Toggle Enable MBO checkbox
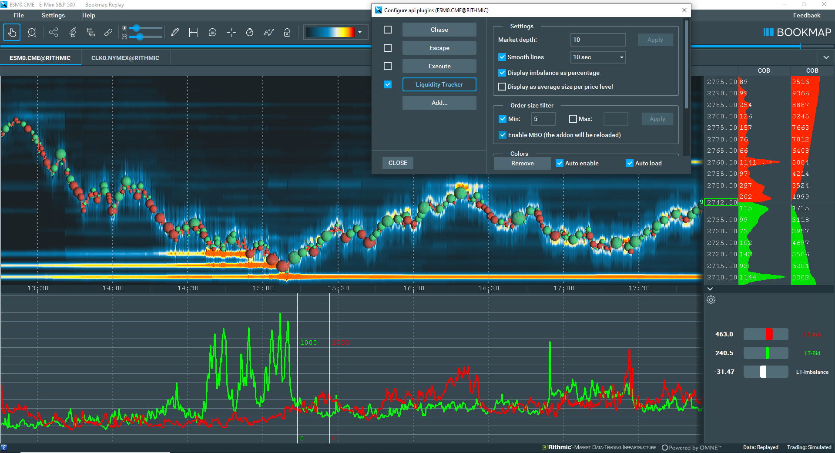Screen dimensions: 835x453 pos(503,135)
